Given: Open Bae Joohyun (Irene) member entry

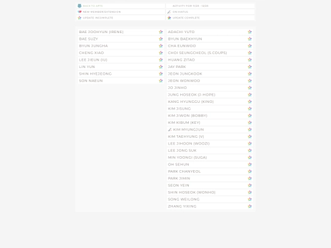Looking at the screenshot, I should coord(121,32).
